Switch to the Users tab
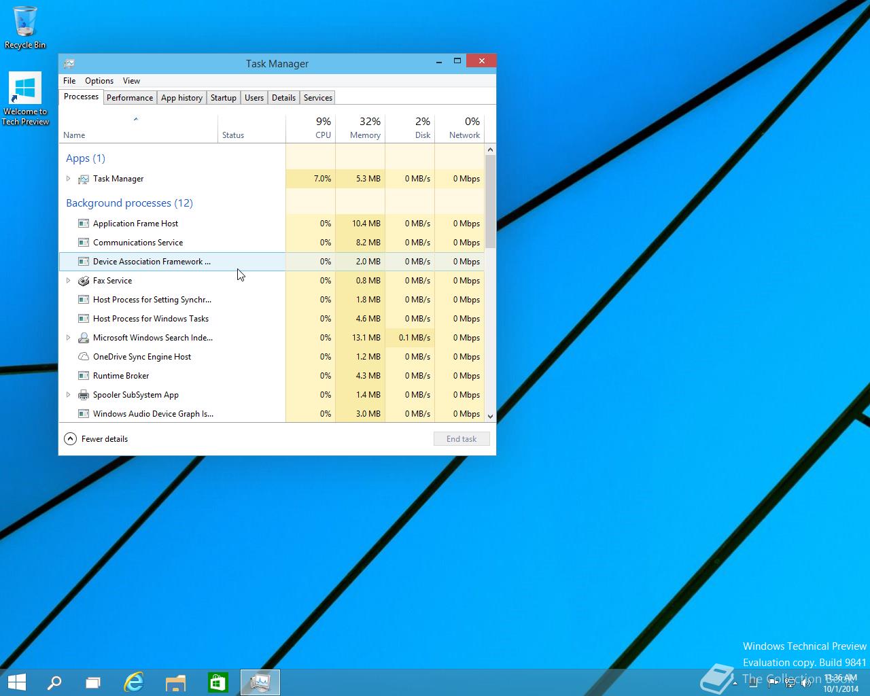The height and width of the screenshot is (696, 870). pos(254,98)
